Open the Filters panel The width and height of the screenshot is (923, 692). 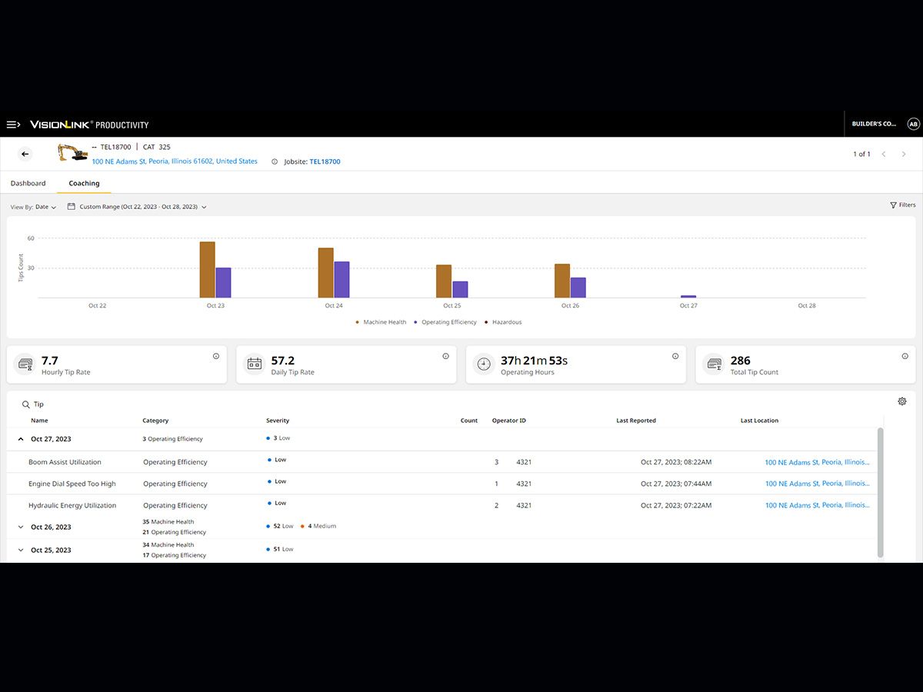[901, 205]
